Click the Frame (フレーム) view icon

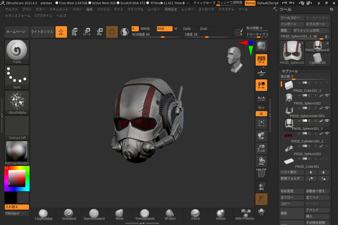(261, 123)
